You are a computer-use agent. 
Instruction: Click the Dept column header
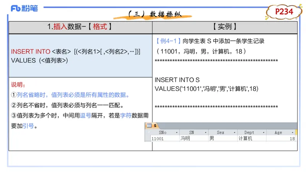[x=252, y=132]
